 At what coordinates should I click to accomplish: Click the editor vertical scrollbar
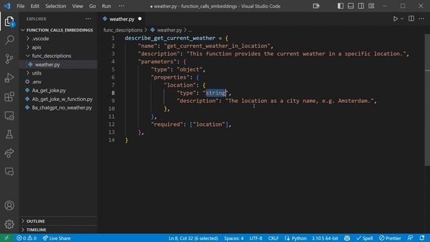tap(427, 100)
